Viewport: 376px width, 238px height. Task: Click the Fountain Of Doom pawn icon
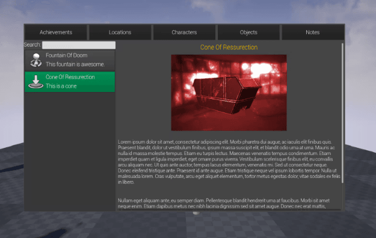[x=36, y=60]
